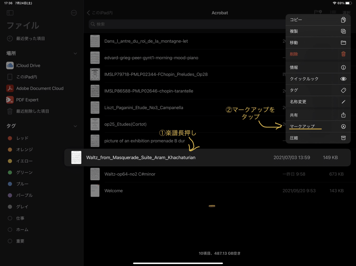356x266 pixels.
Task: Tap the Markup pen icon in context menu
Action: tap(343, 126)
